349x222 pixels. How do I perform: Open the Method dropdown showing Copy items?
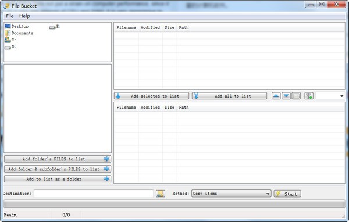coord(232,194)
